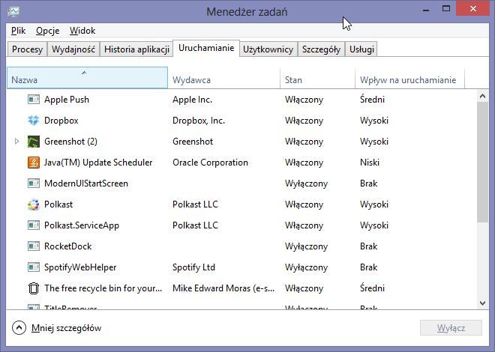Image resolution: width=495 pixels, height=352 pixels.
Task: Select the Polkast.ServiceApp entry
Action: pos(82,225)
